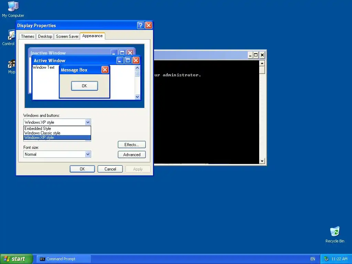The width and height of the screenshot is (352, 264).
Task: Click Command Prompt scrollbar down arrow
Action: click(x=262, y=161)
